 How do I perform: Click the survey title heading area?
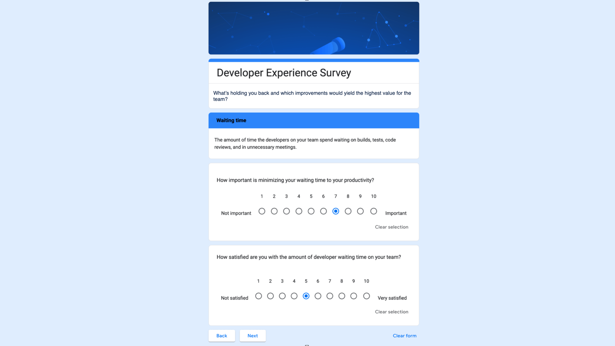click(283, 73)
